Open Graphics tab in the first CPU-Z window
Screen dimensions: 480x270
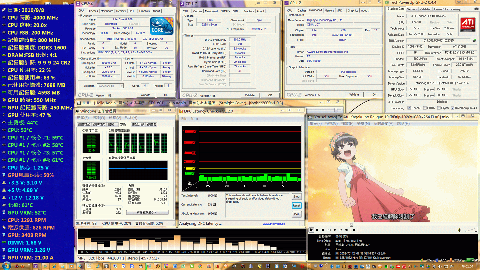144,11
